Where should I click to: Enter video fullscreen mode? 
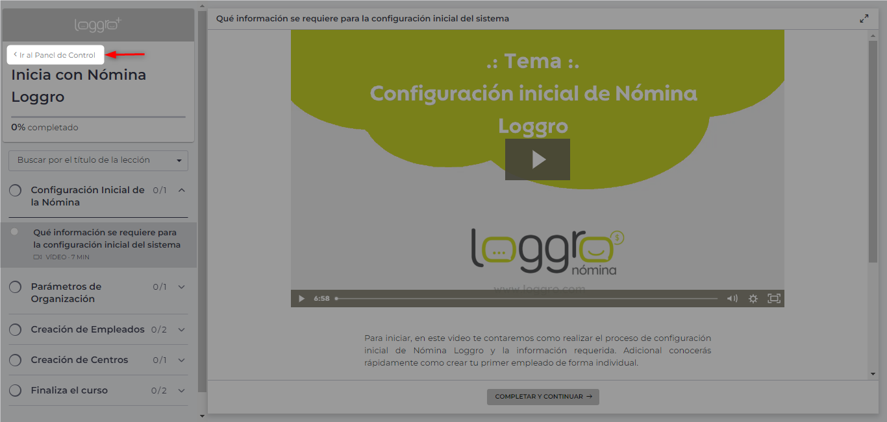click(773, 299)
